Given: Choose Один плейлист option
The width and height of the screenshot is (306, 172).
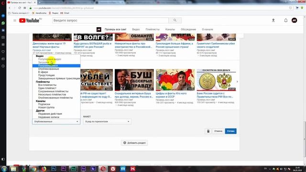Looking at the screenshot, I should pos(47,88).
